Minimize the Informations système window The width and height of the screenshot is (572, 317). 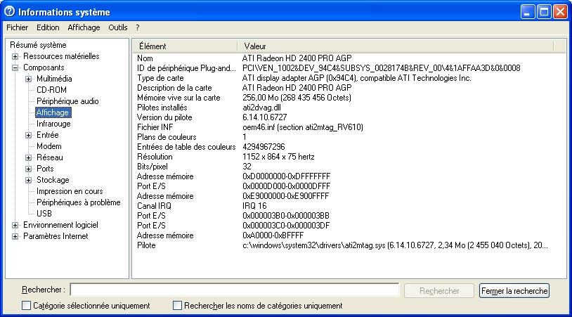[x=528, y=12]
